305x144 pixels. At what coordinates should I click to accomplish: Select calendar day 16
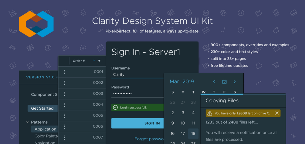173,133
